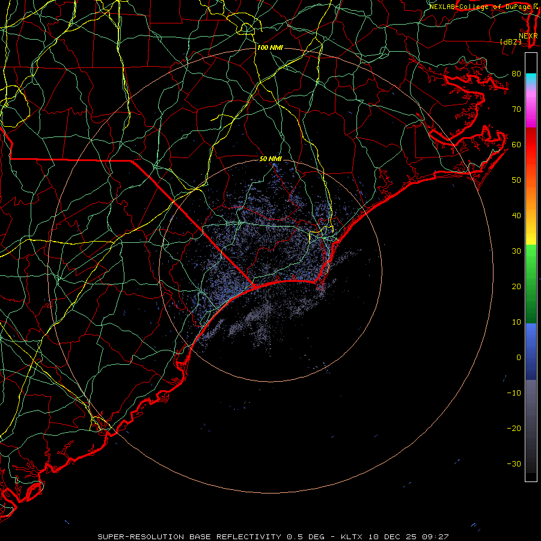This screenshot has width=541, height=541.
Task: Click the -30 value on the dBZ scale
Action: (x=514, y=464)
